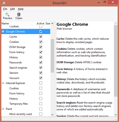119x122 pixels.
Task: Minimize the BleachBit window
Action: [x=99, y=2]
